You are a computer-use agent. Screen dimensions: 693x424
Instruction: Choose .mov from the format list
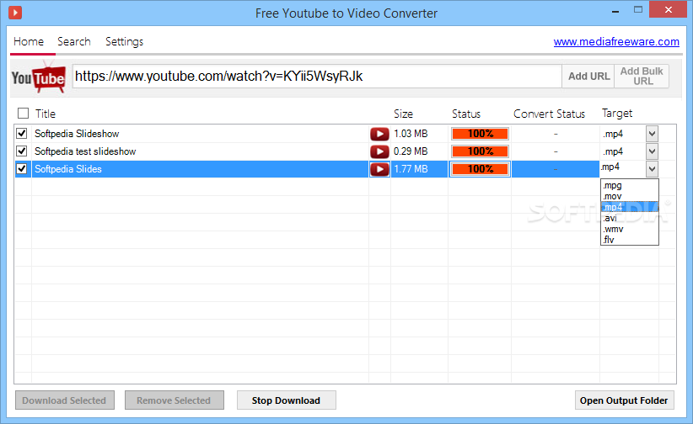[630, 196]
